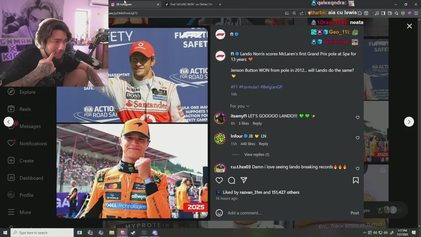The image size is (421, 237).
Task: Open Xbox Game Bar taskbar icon
Action: pyautogui.click(x=144, y=233)
